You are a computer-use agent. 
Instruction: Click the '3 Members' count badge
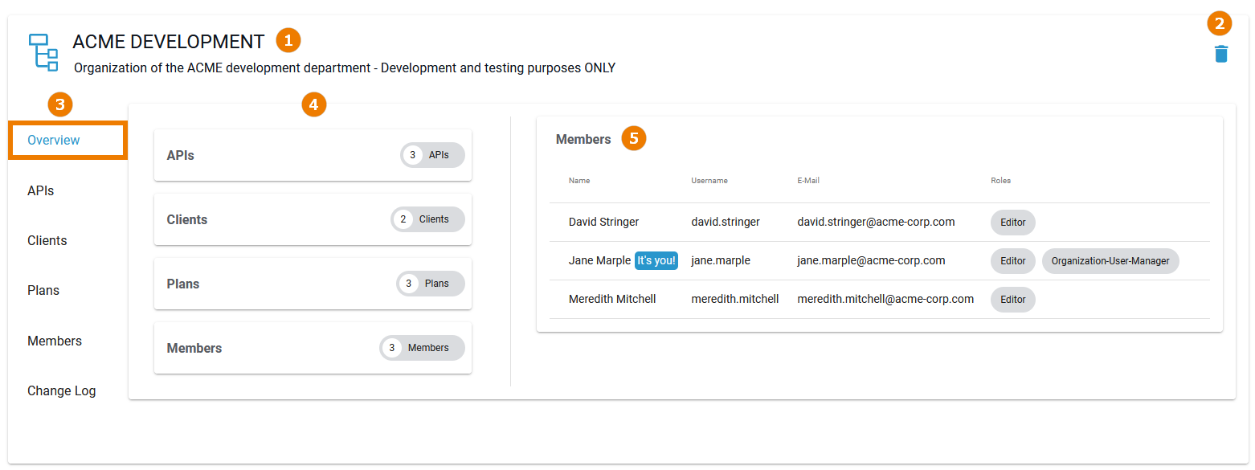click(421, 347)
